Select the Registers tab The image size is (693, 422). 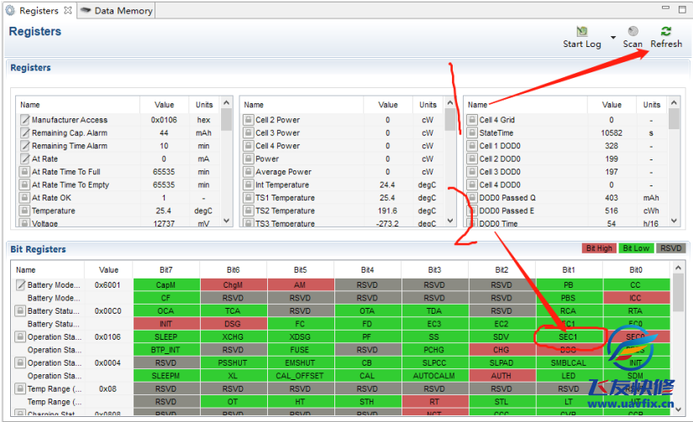39,11
